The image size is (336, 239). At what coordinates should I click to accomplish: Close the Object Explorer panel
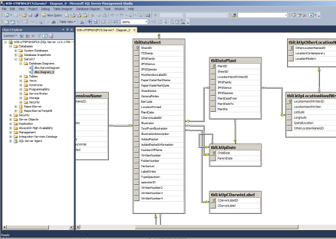pyautogui.click(x=71, y=30)
